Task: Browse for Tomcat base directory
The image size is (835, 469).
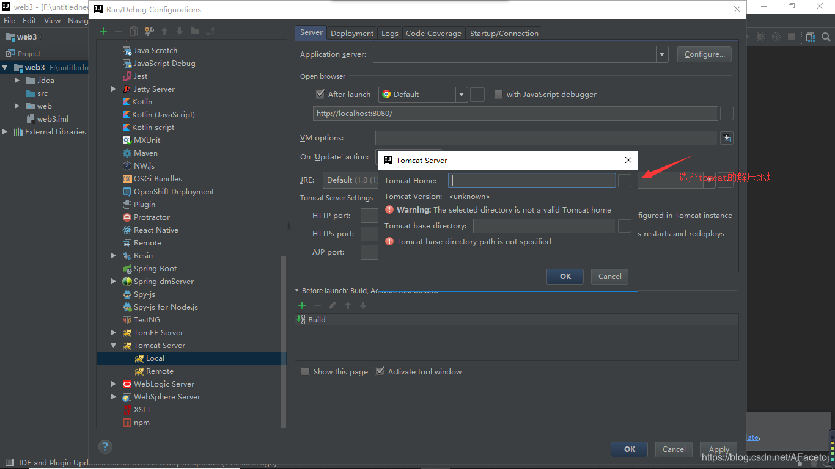Action: (x=625, y=226)
